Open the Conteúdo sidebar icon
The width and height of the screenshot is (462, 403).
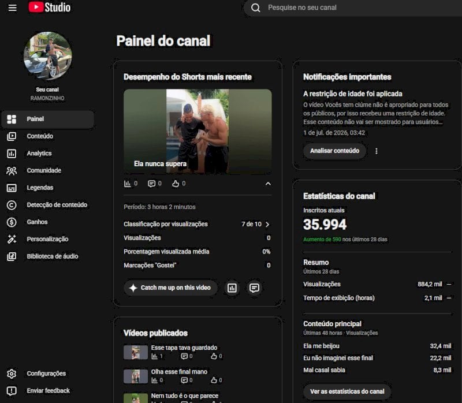pyautogui.click(x=12, y=136)
